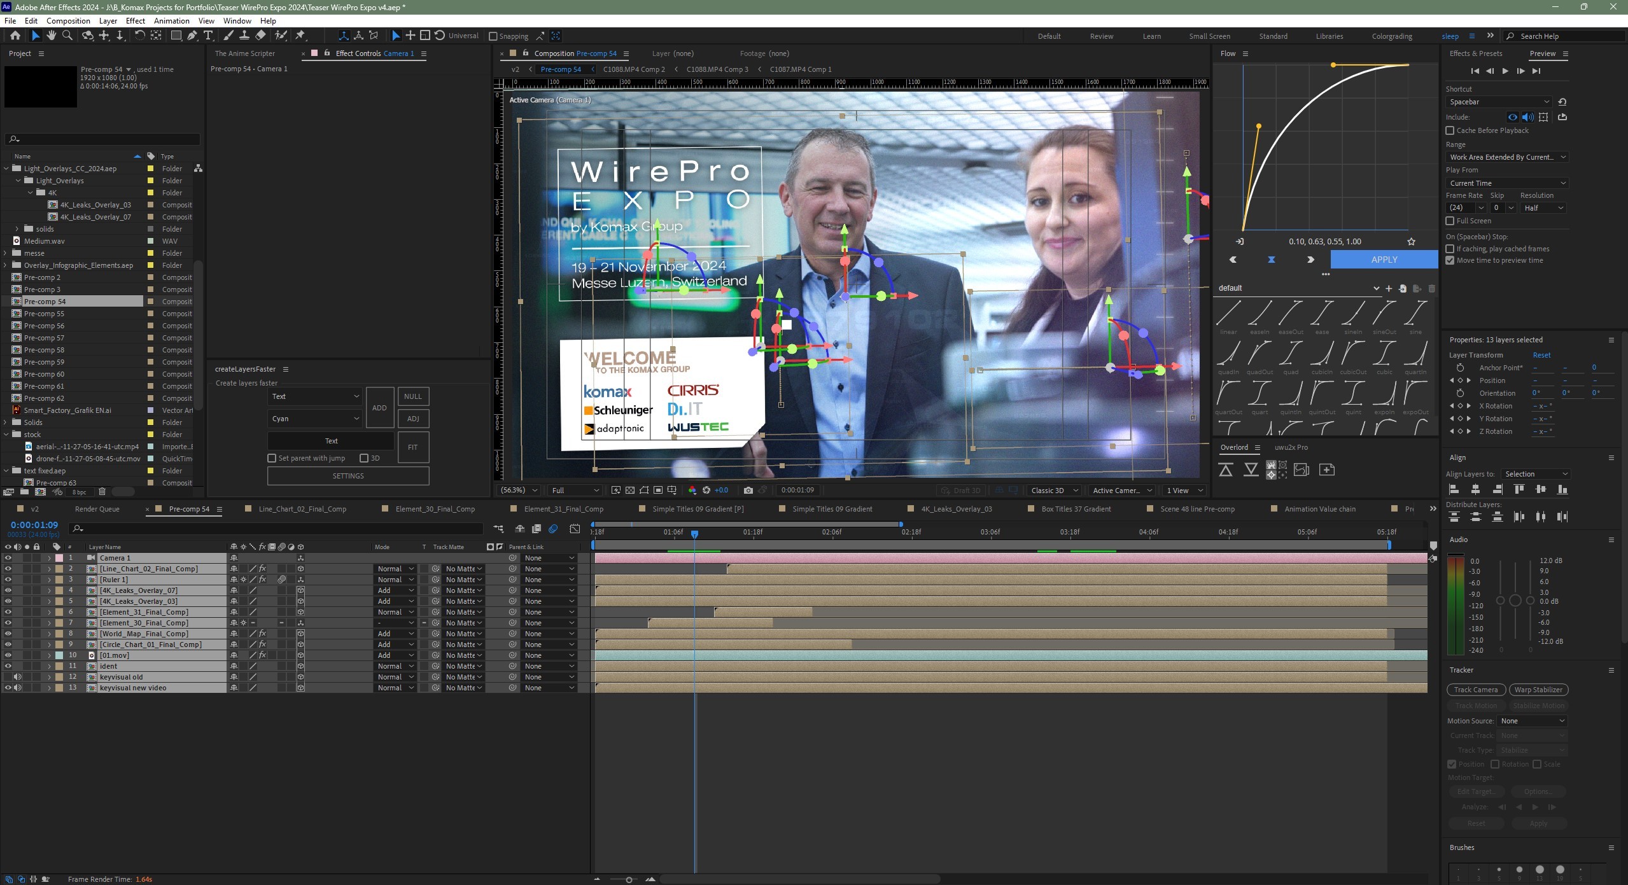Hide the keyvisual new video layer
Image resolution: width=1628 pixels, height=885 pixels.
[8, 688]
